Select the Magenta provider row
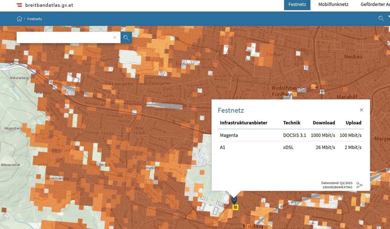The width and height of the screenshot is (390, 229). [x=291, y=135]
